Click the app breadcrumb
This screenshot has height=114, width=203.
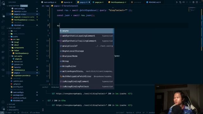(x=48, y=6)
